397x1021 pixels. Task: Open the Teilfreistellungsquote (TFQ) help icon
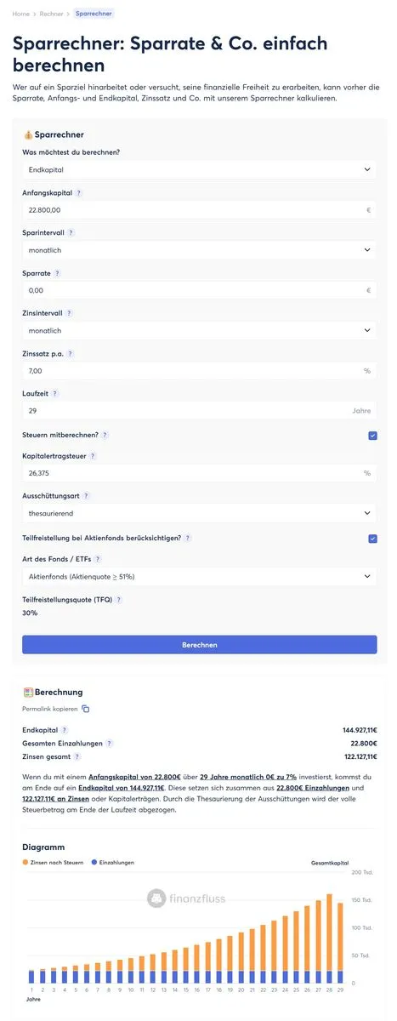tap(119, 600)
